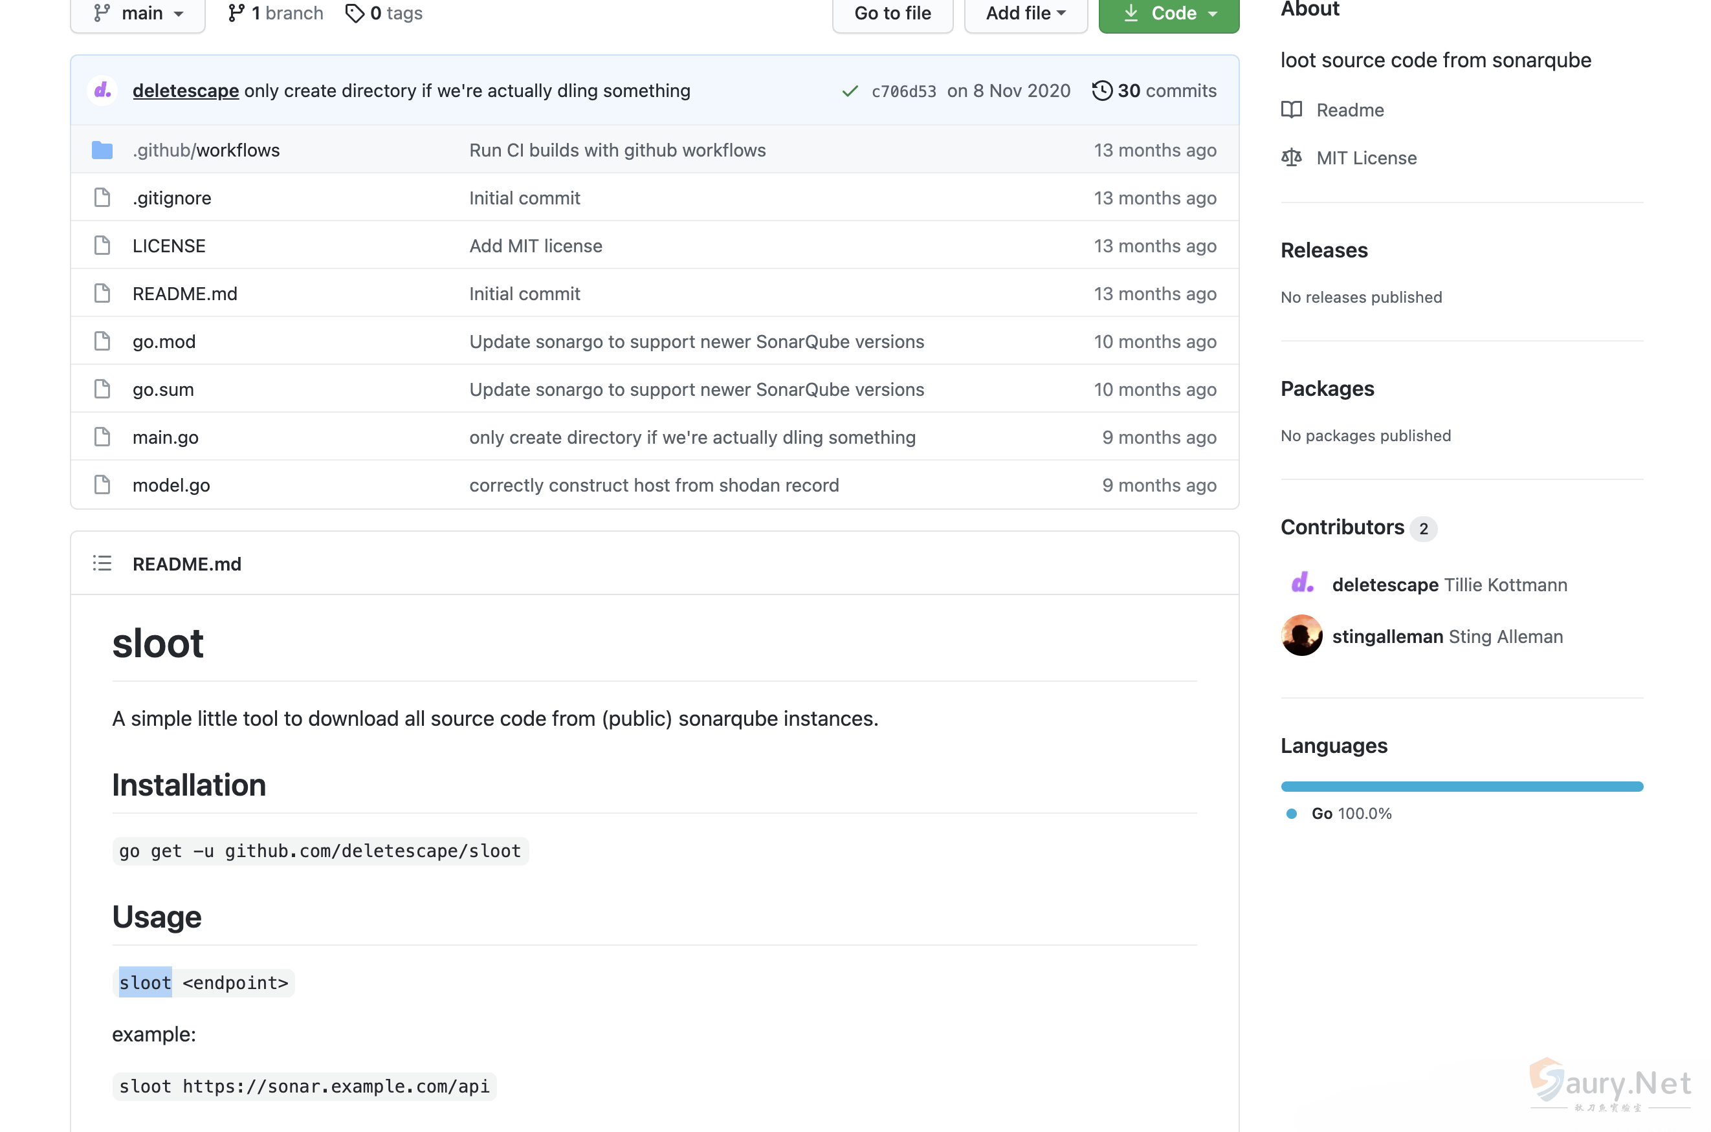This screenshot has height=1132, width=1711.
Task: Expand the green Code dropdown
Action: (1169, 13)
